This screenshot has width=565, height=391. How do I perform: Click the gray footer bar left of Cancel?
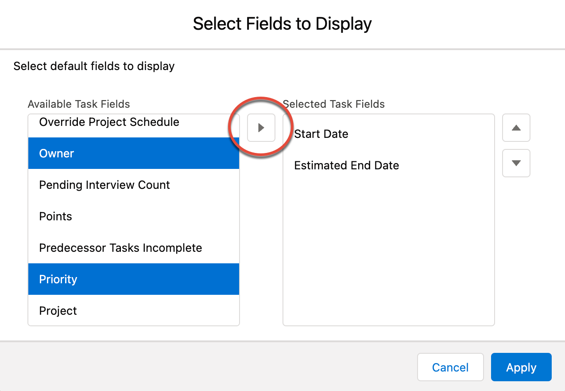208,367
